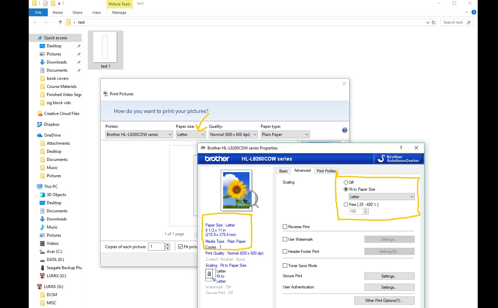The height and width of the screenshot is (308, 498).
Task: Click the Search test input field
Action: [x=453, y=22]
